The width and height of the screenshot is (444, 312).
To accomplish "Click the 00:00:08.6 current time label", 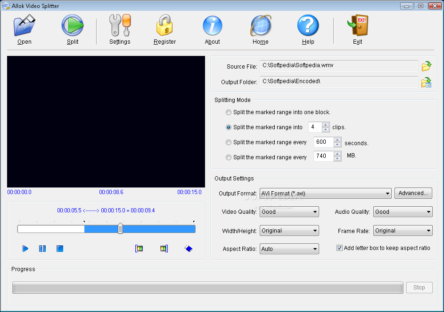I will (111, 192).
